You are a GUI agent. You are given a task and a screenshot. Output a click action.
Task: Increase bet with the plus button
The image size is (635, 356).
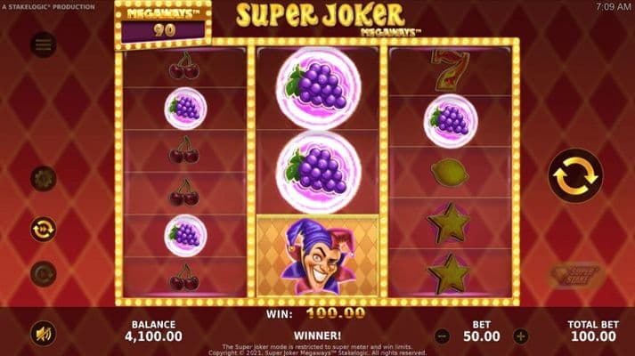point(521,336)
